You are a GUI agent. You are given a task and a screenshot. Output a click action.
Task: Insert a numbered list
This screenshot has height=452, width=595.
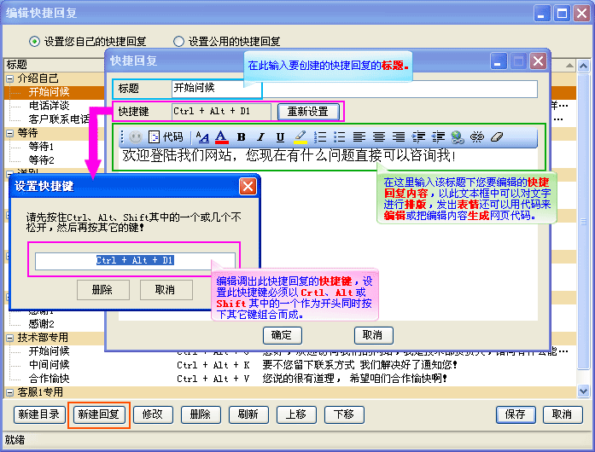point(320,136)
